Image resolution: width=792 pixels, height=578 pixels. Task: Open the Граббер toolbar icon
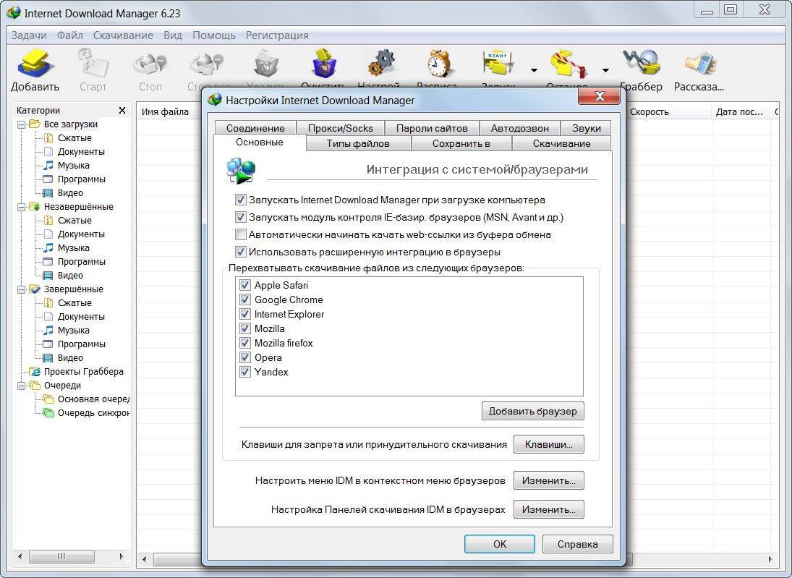(x=641, y=63)
